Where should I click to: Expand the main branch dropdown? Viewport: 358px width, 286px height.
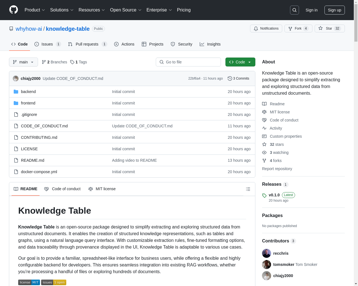(23, 62)
